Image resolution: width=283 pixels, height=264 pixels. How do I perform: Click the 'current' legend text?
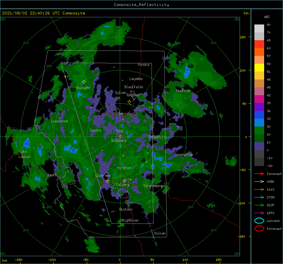point(273,221)
